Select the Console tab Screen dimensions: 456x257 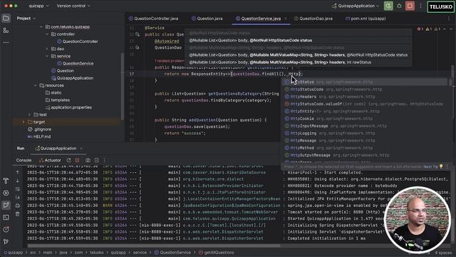(24, 160)
